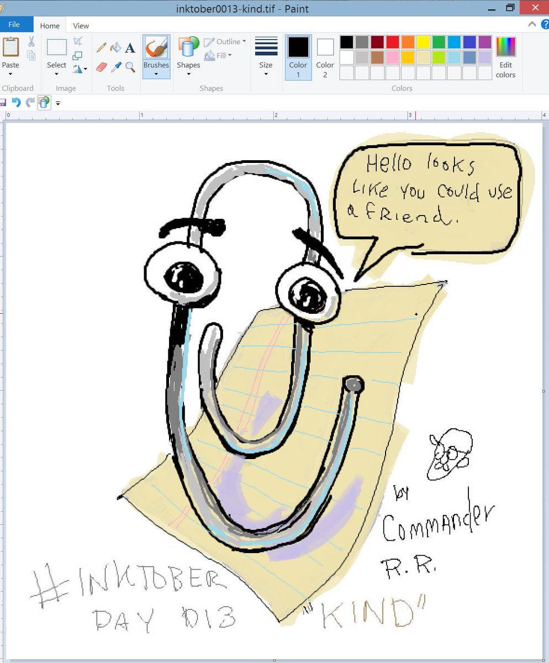Pick the dark gray color swatch
Viewport: 549px width, 663px height.
[x=362, y=42]
